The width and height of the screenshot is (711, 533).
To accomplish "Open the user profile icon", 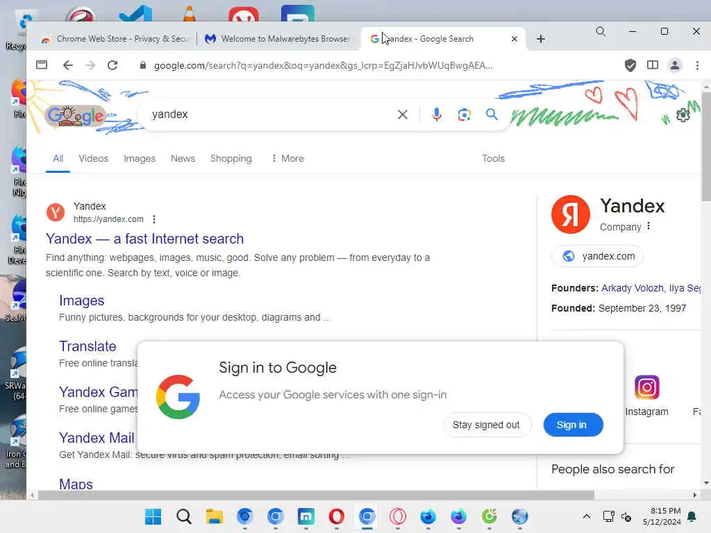I will tap(675, 65).
